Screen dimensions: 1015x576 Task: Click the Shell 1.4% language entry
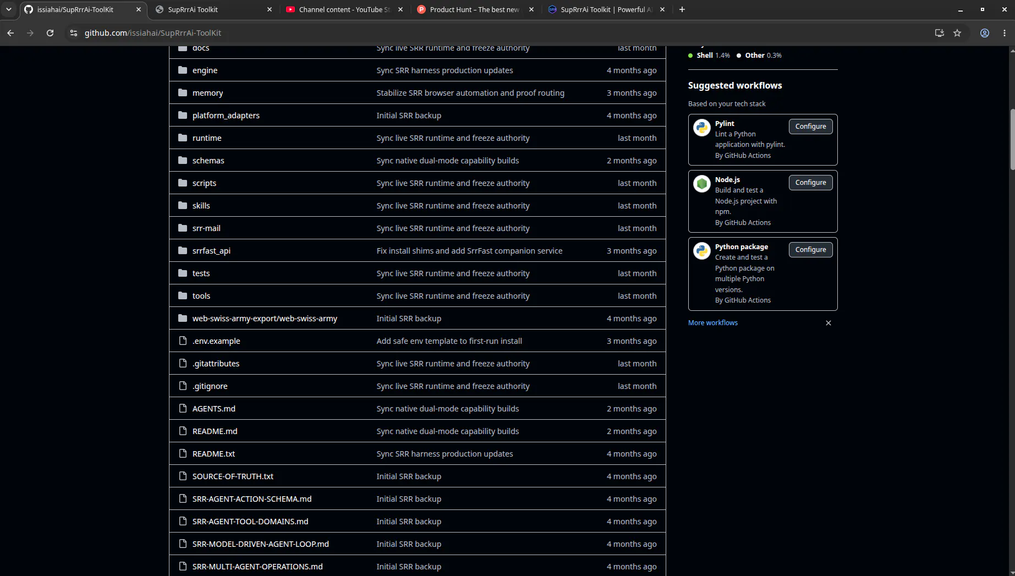[x=709, y=56]
